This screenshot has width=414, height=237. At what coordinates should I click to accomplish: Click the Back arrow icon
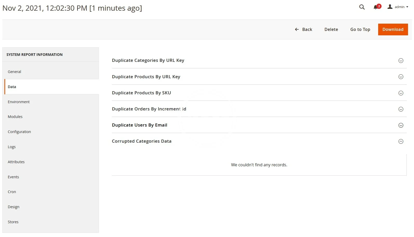coord(297,29)
